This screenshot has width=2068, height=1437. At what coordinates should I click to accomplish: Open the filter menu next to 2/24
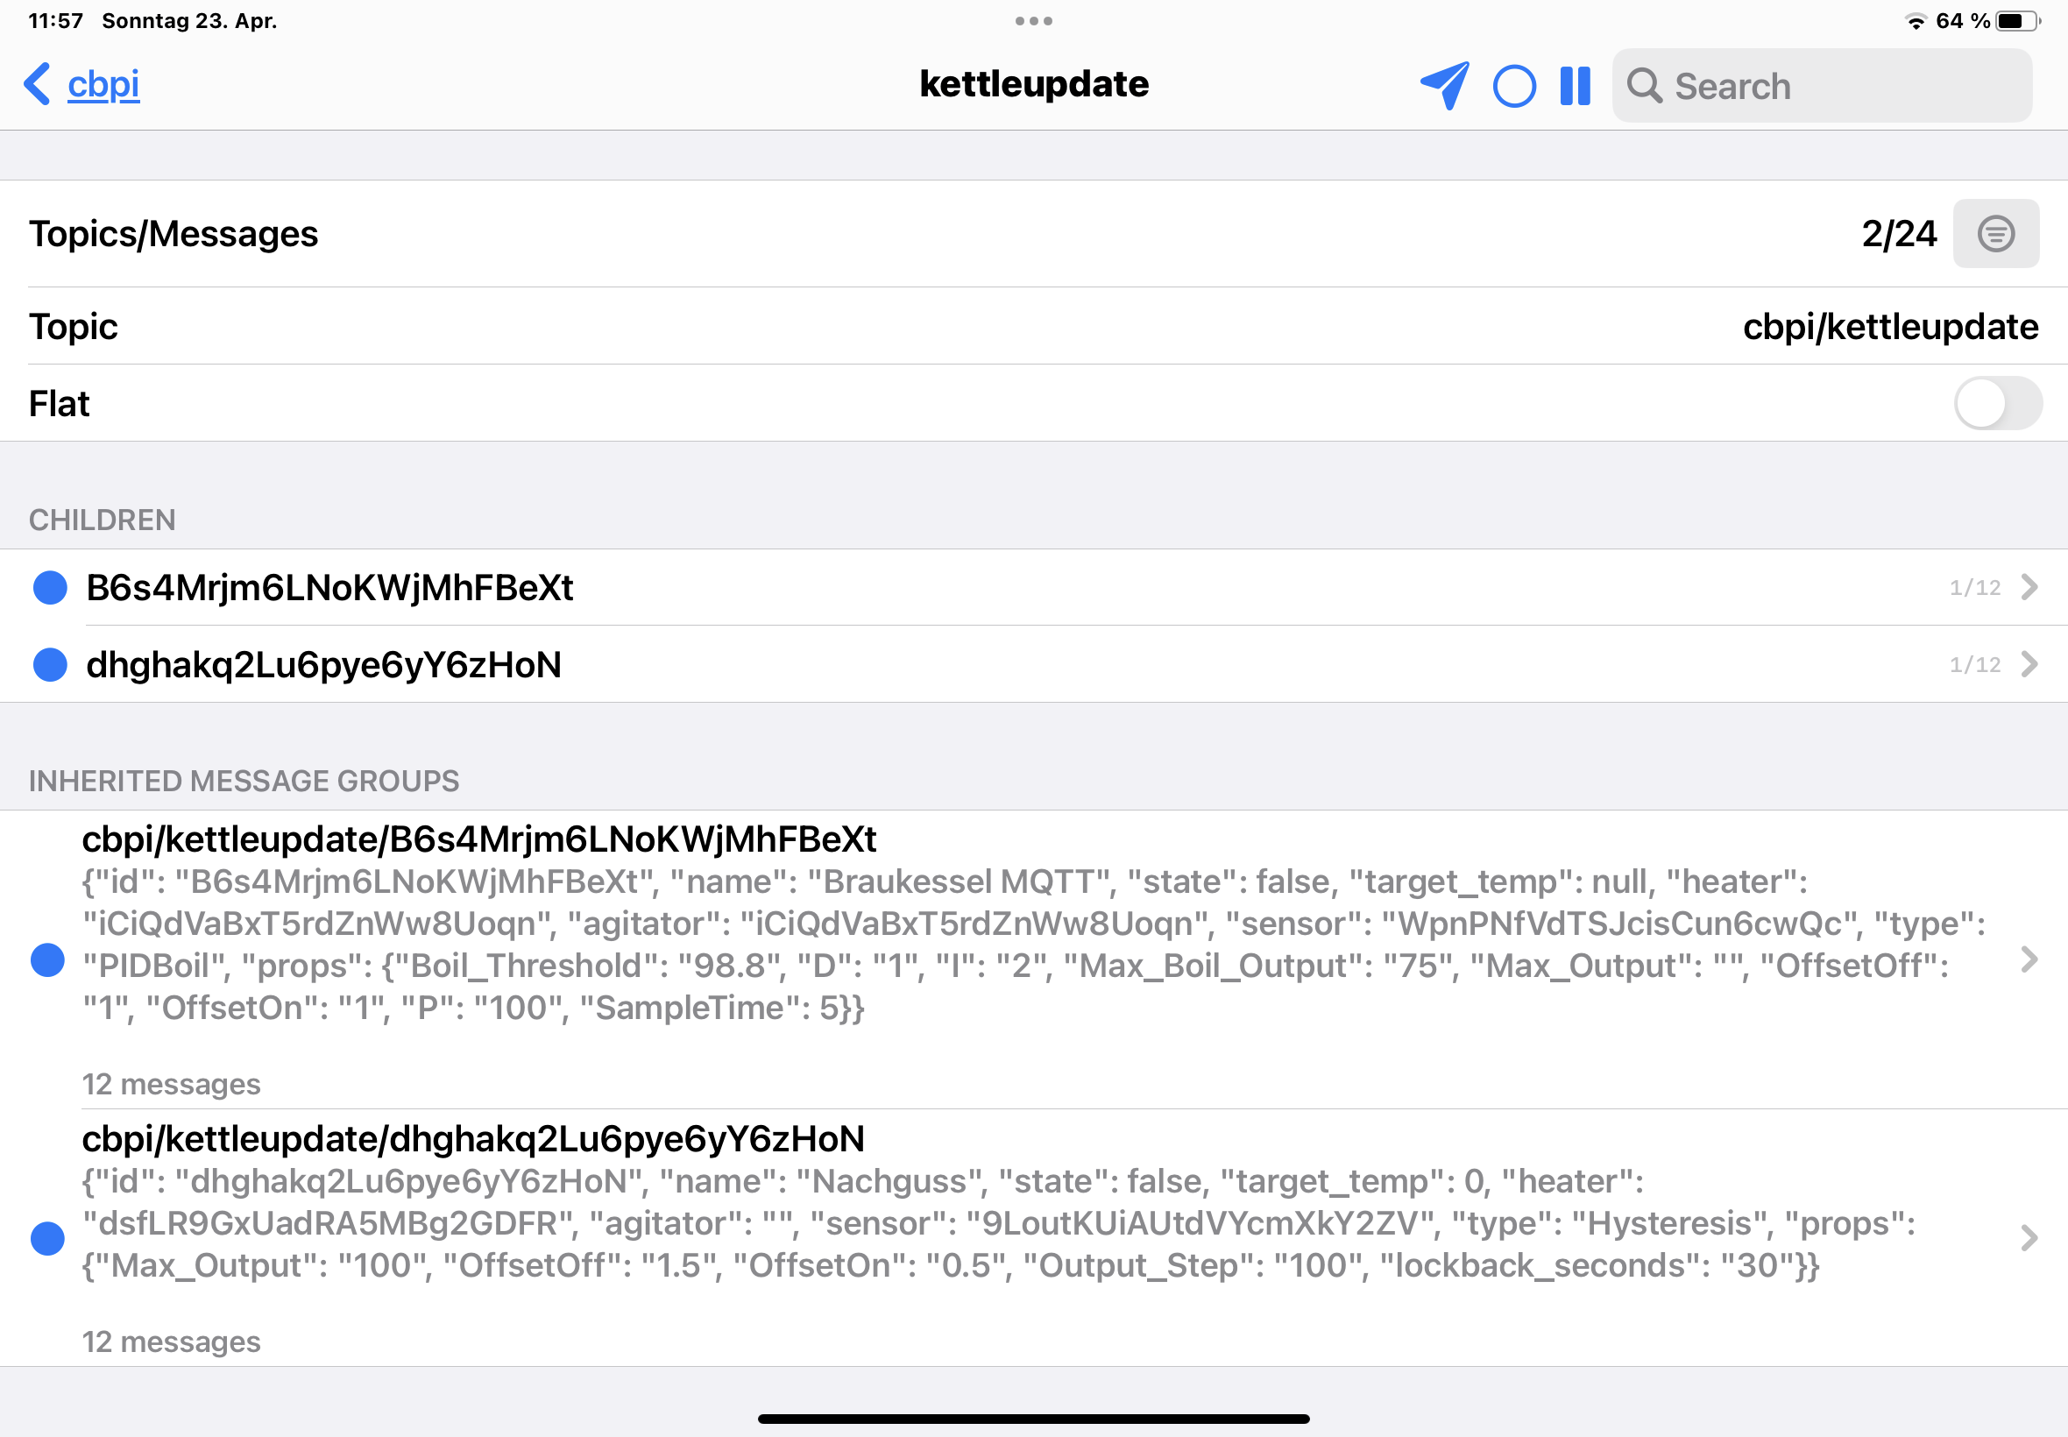[1995, 234]
